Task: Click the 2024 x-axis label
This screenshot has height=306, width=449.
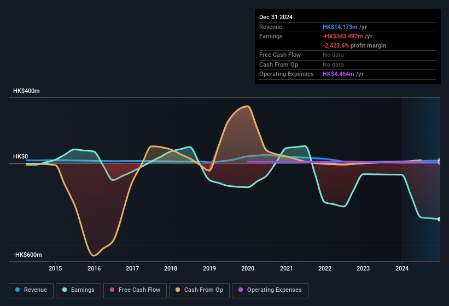Action: 402,268
